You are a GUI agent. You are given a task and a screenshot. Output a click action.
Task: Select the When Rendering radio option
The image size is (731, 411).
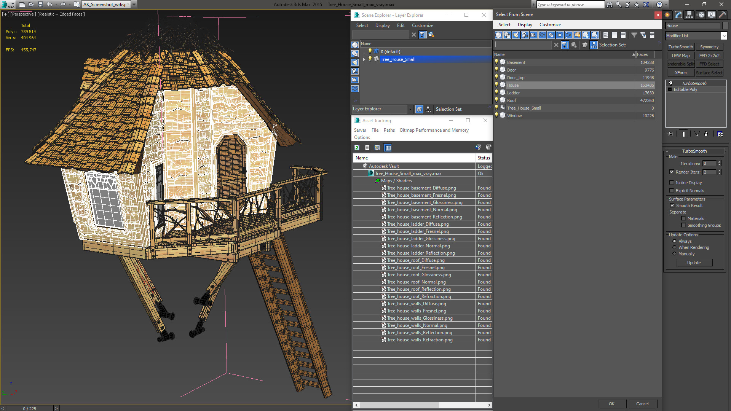point(674,247)
